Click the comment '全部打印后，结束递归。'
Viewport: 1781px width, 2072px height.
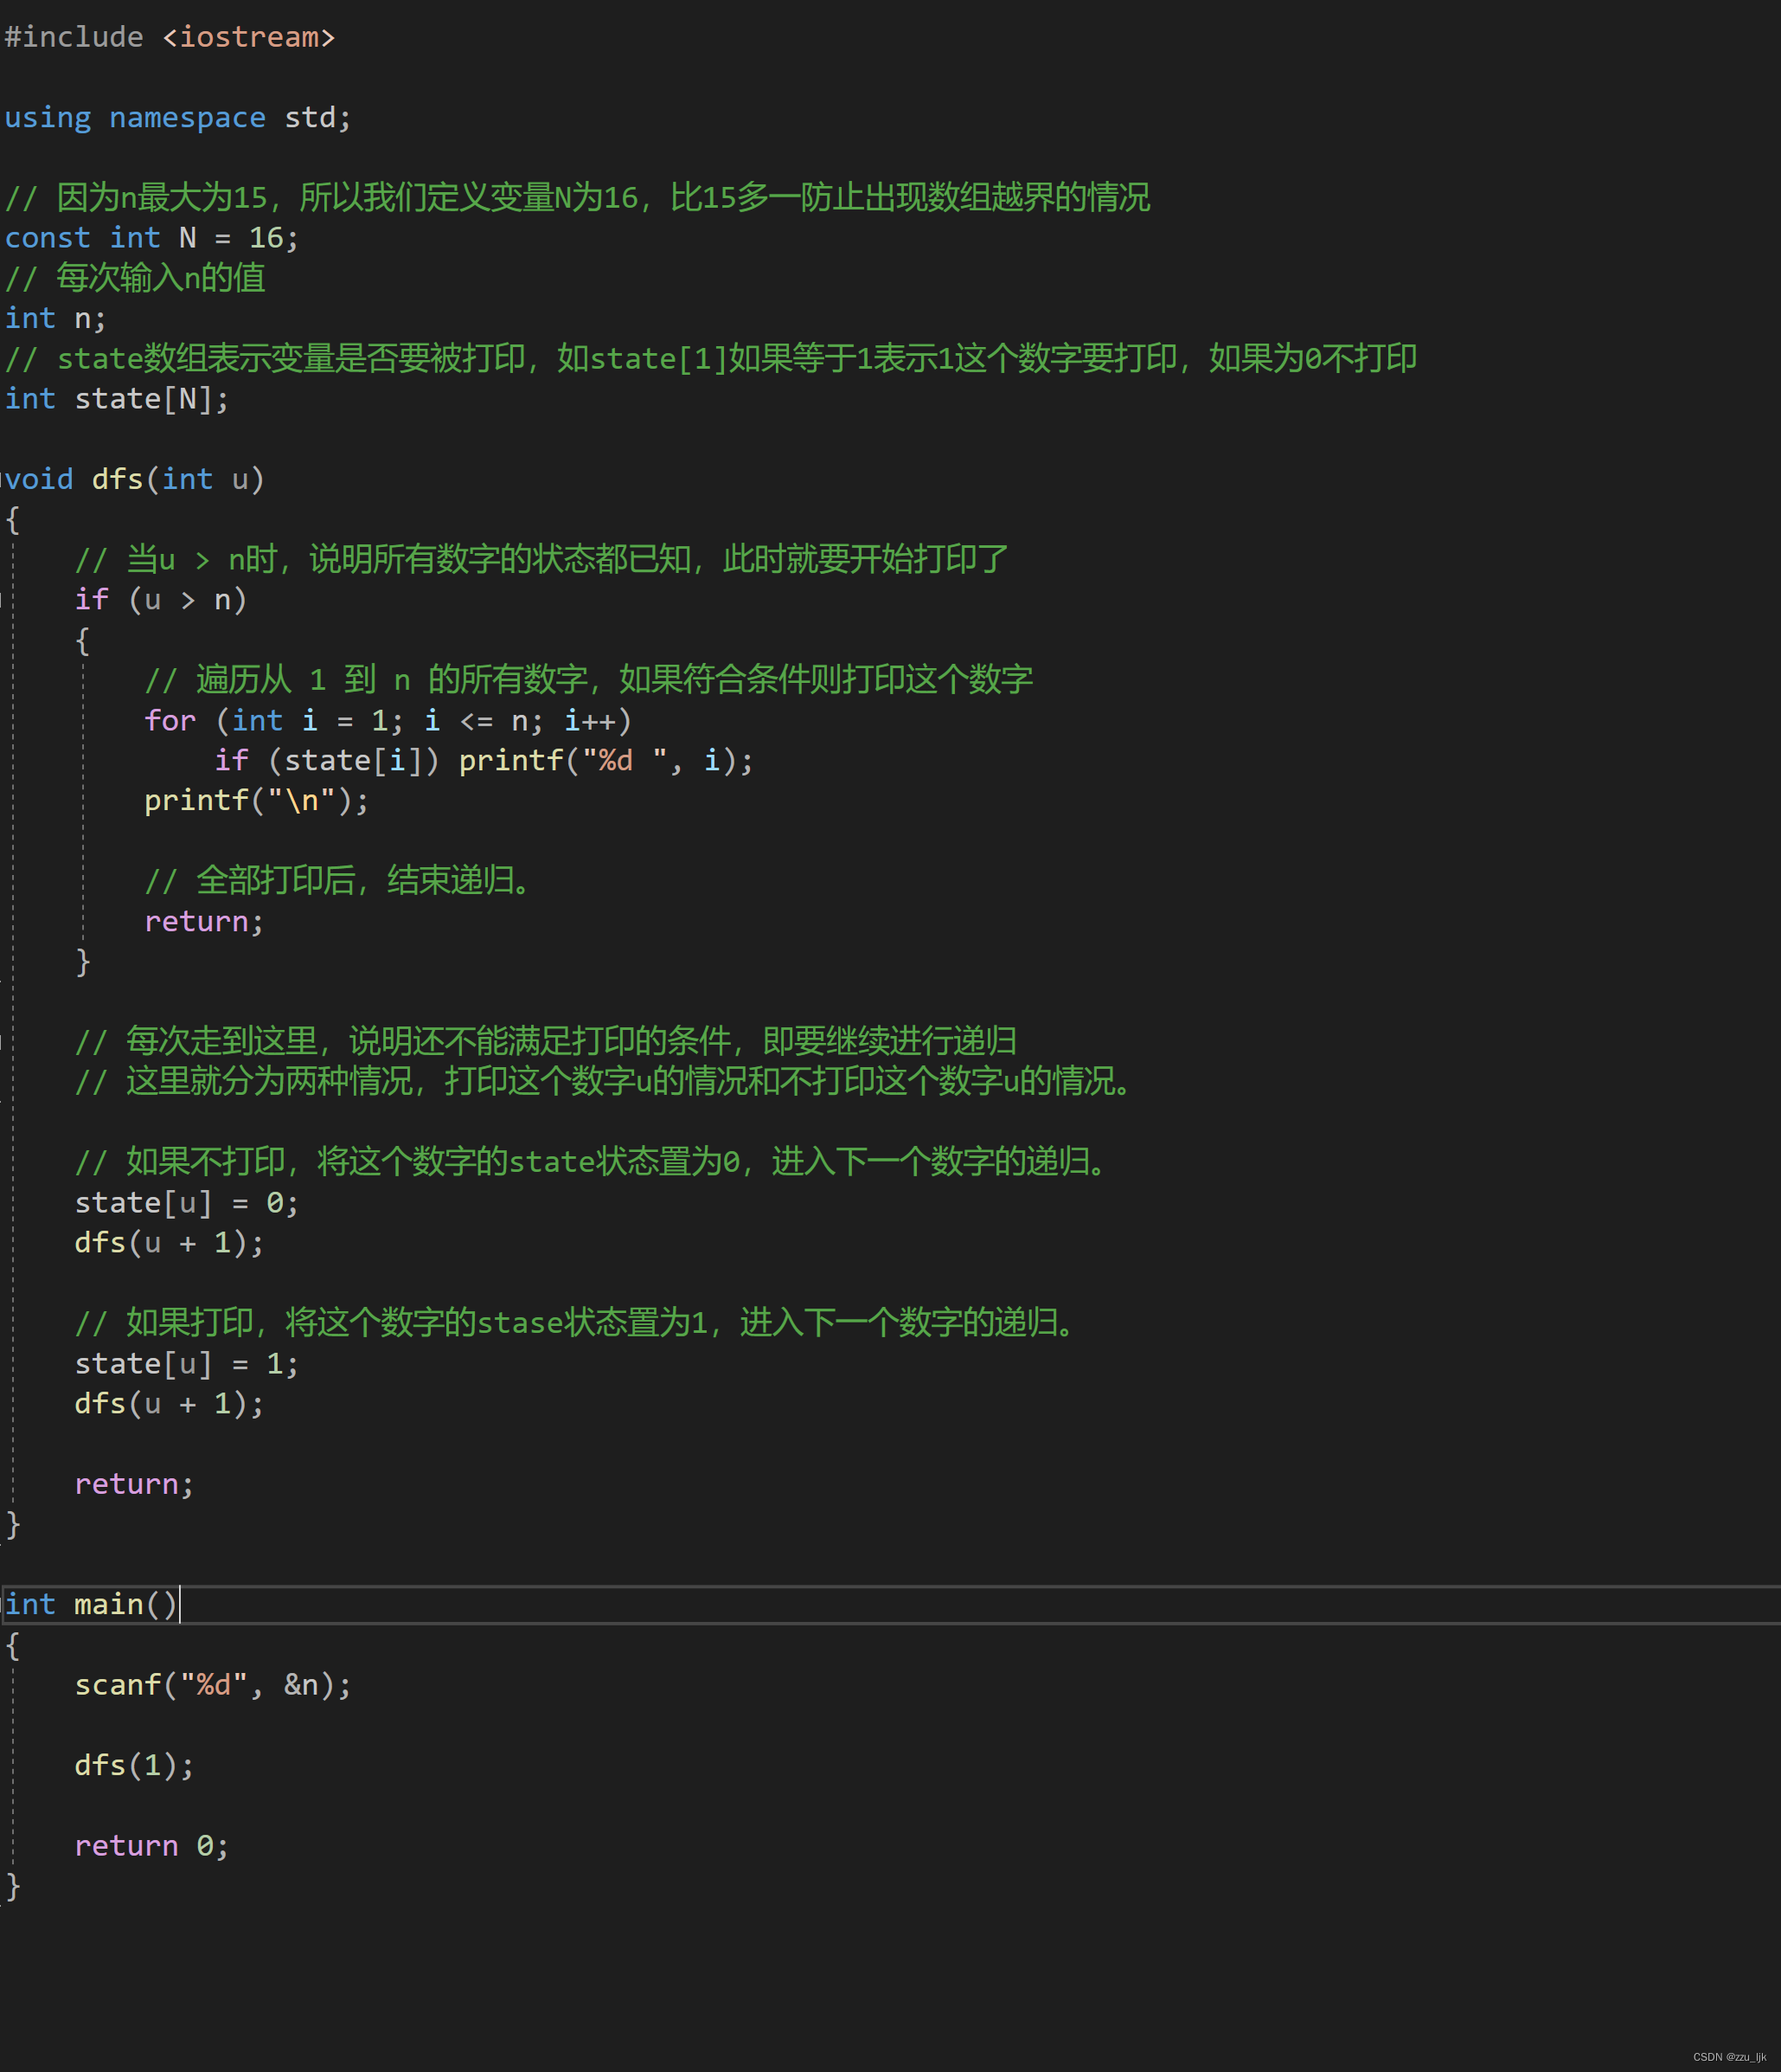(x=342, y=881)
